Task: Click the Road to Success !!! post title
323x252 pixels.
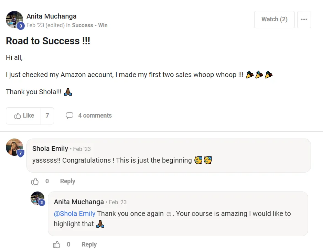Action: [x=48, y=41]
